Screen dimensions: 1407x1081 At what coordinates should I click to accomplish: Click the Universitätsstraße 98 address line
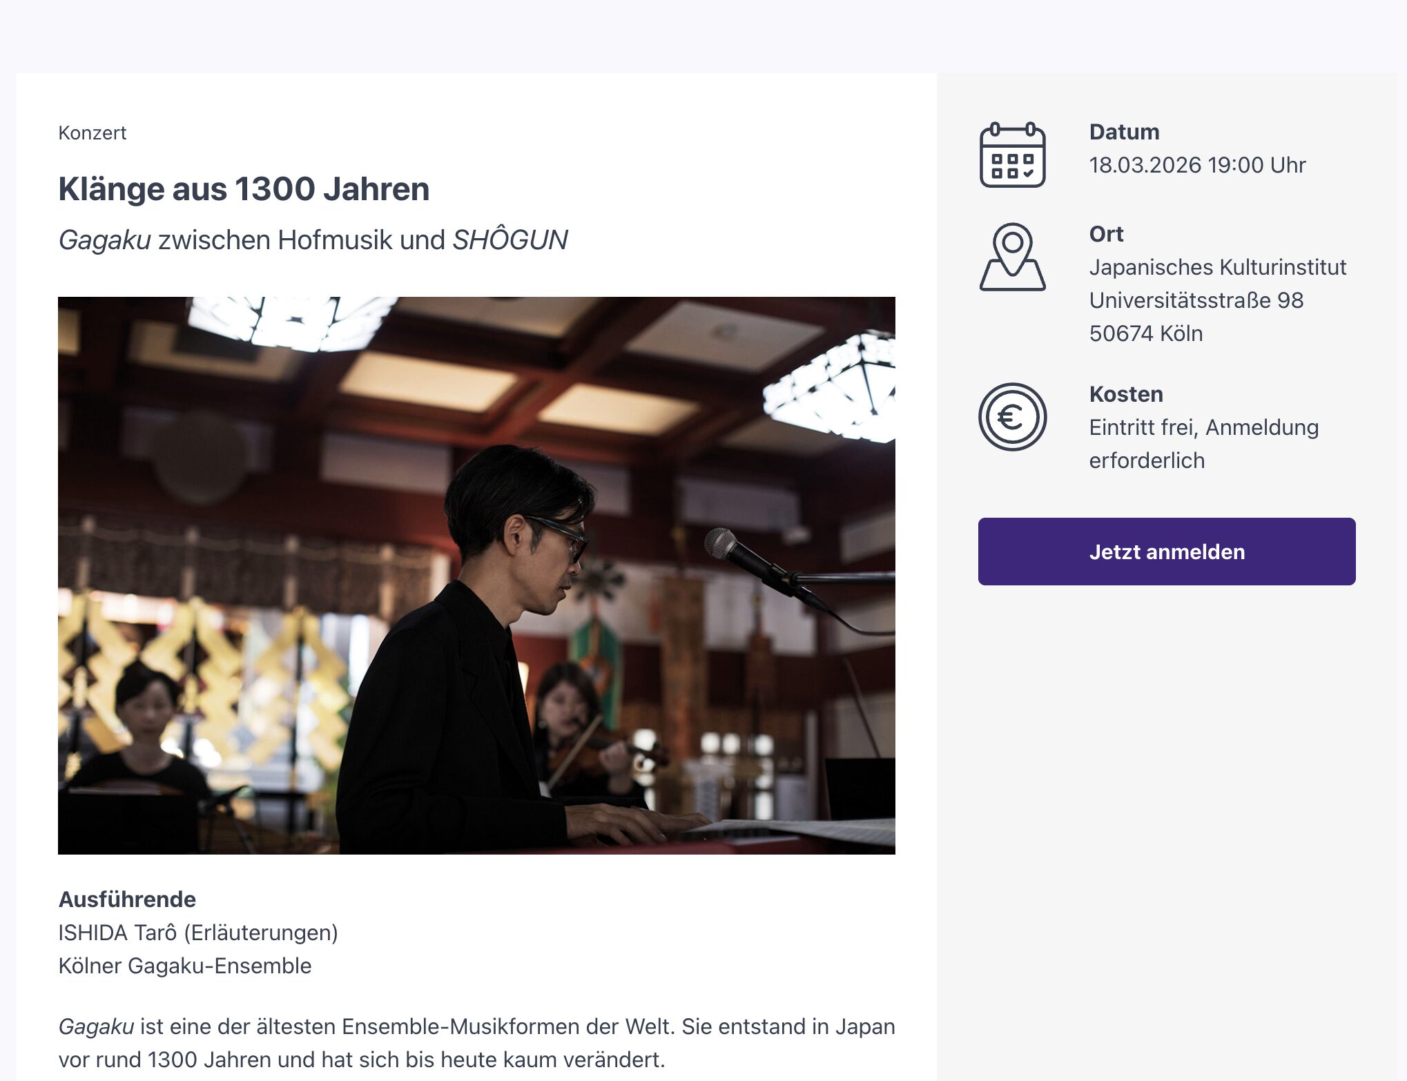(1196, 300)
